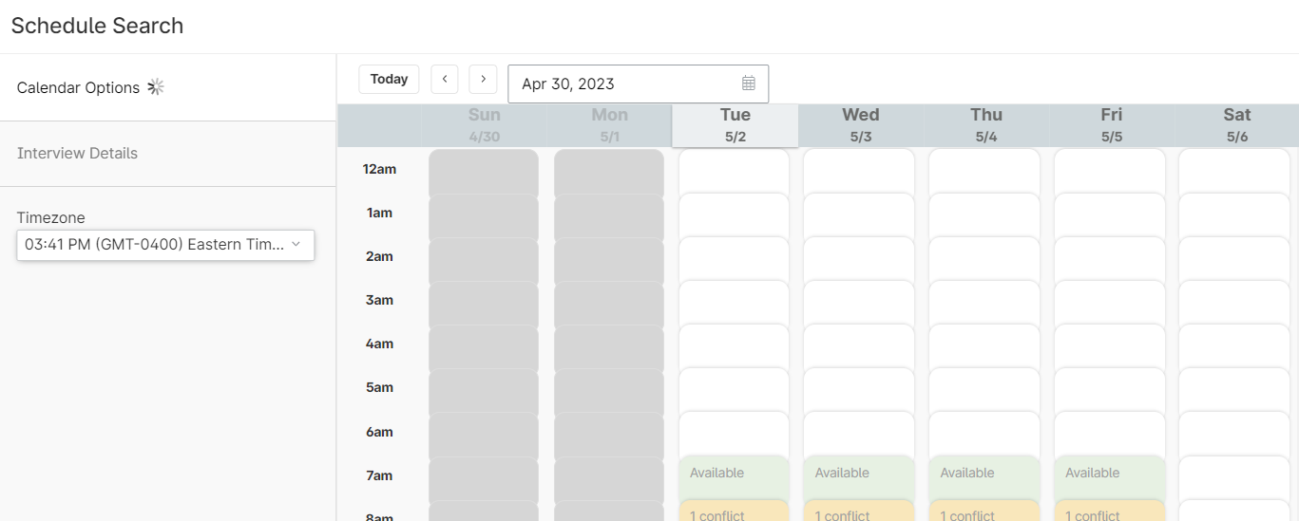
Task: Expand the Calendar Options section
Action: [79, 87]
